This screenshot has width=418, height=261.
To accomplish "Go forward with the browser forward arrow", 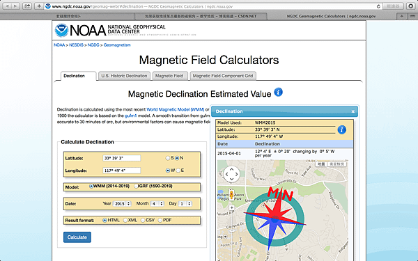I will click(16, 6).
